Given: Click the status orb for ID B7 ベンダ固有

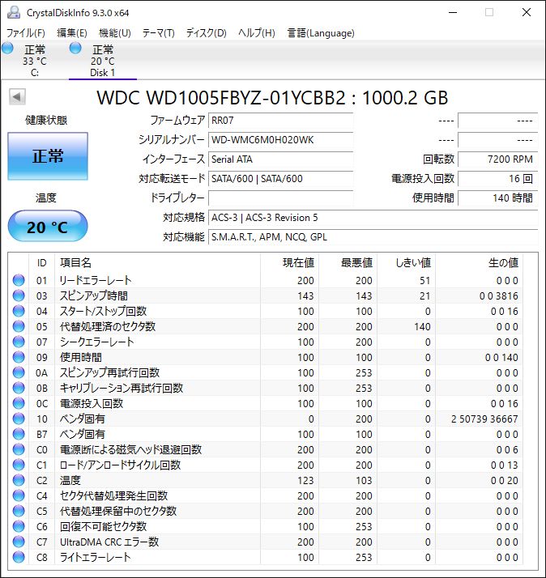Looking at the screenshot, I should point(19,434).
